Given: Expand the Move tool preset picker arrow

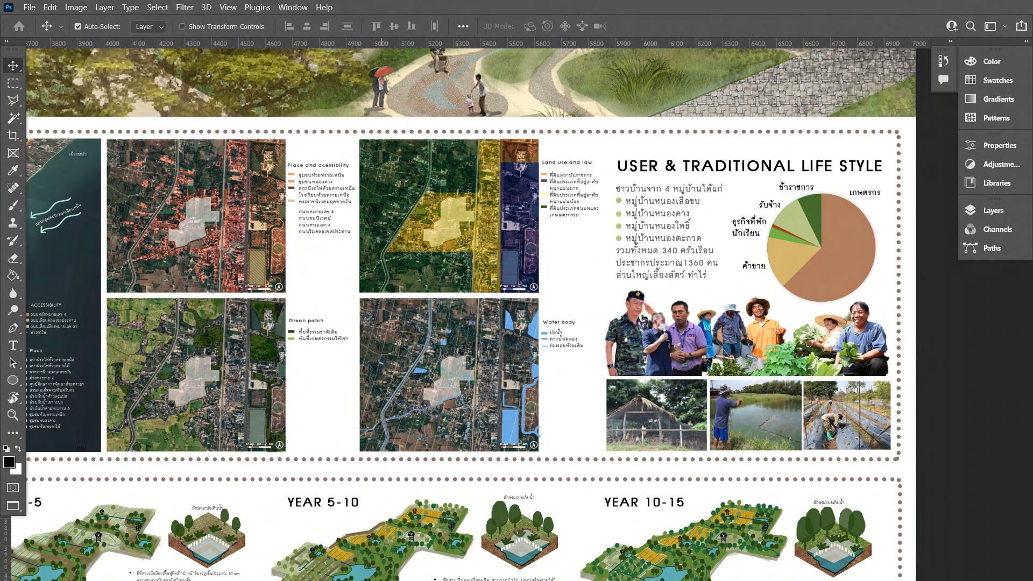Looking at the screenshot, I should point(61,26).
